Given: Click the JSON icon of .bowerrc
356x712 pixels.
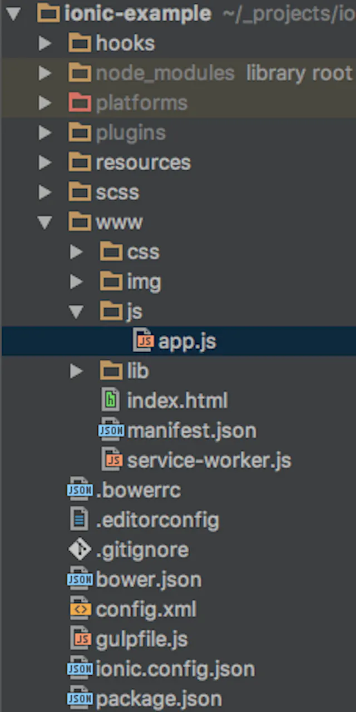Looking at the screenshot, I should click(x=80, y=489).
